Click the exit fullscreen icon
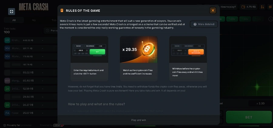The width and height of the screenshot is (273, 128). [x=12, y=11]
